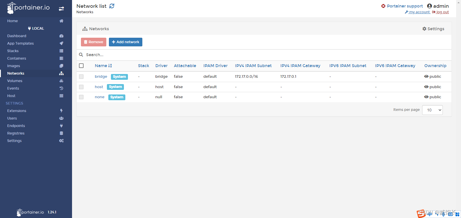The height and width of the screenshot is (218, 461).
Task: Sort by IPV4 IPAM Subnet column header
Action: pyautogui.click(x=253, y=66)
